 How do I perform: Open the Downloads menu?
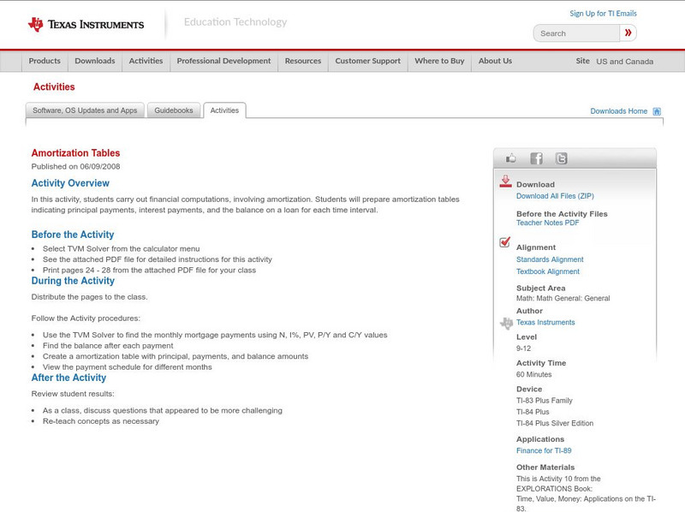[x=95, y=61]
